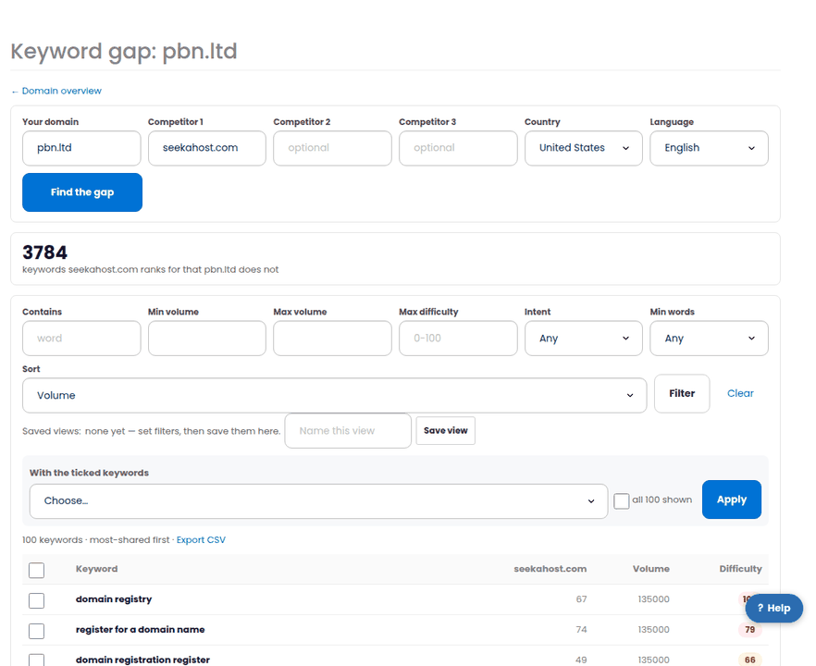Click the Filter button
816x666 pixels.
(x=682, y=393)
